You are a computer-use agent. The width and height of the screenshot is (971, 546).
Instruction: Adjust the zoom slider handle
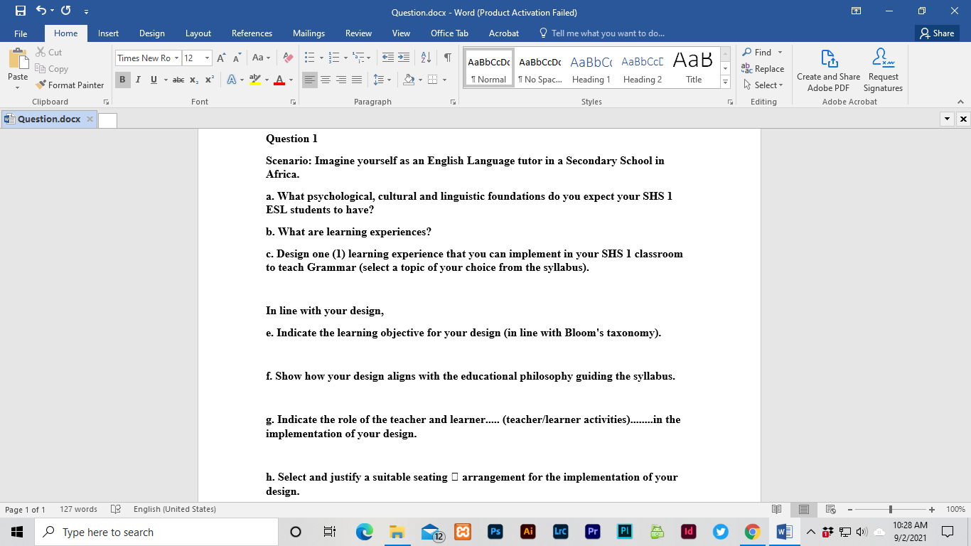coord(891,509)
